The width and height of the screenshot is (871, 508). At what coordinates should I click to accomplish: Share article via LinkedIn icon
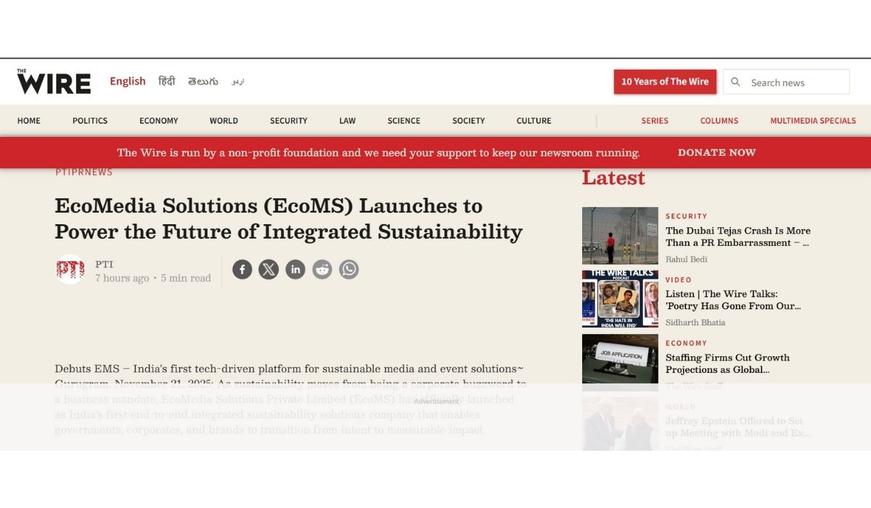pos(295,270)
